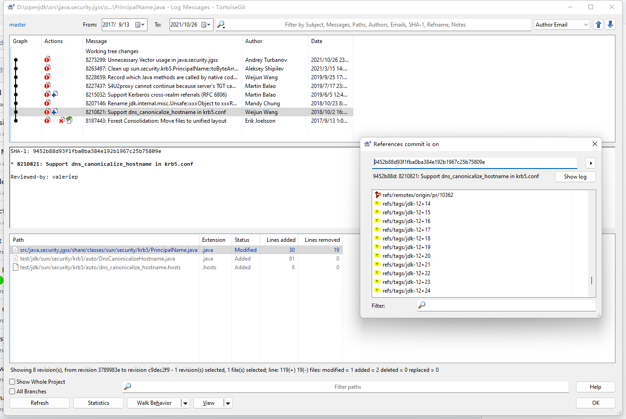Click the master branch link
This screenshot has width=626, height=419.
coord(18,25)
